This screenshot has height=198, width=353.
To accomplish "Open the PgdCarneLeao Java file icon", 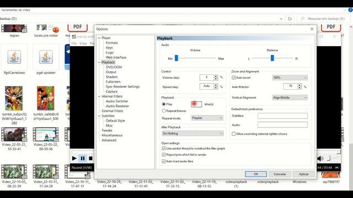I will (14, 57).
